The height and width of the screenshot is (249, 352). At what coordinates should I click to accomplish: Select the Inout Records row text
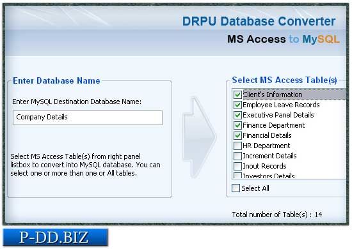pos(264,166)
